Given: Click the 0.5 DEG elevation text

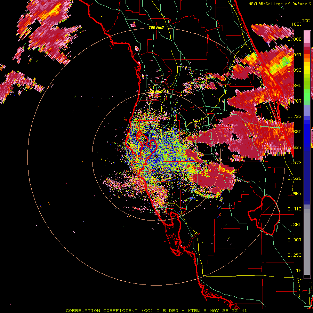Looking at the screenshot, I should [x=167, y=311].
